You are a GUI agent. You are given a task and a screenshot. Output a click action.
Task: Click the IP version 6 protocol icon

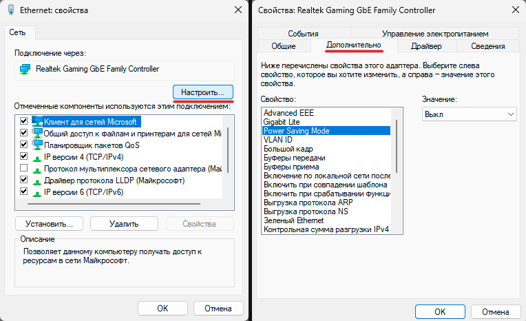tap(37, 193)
